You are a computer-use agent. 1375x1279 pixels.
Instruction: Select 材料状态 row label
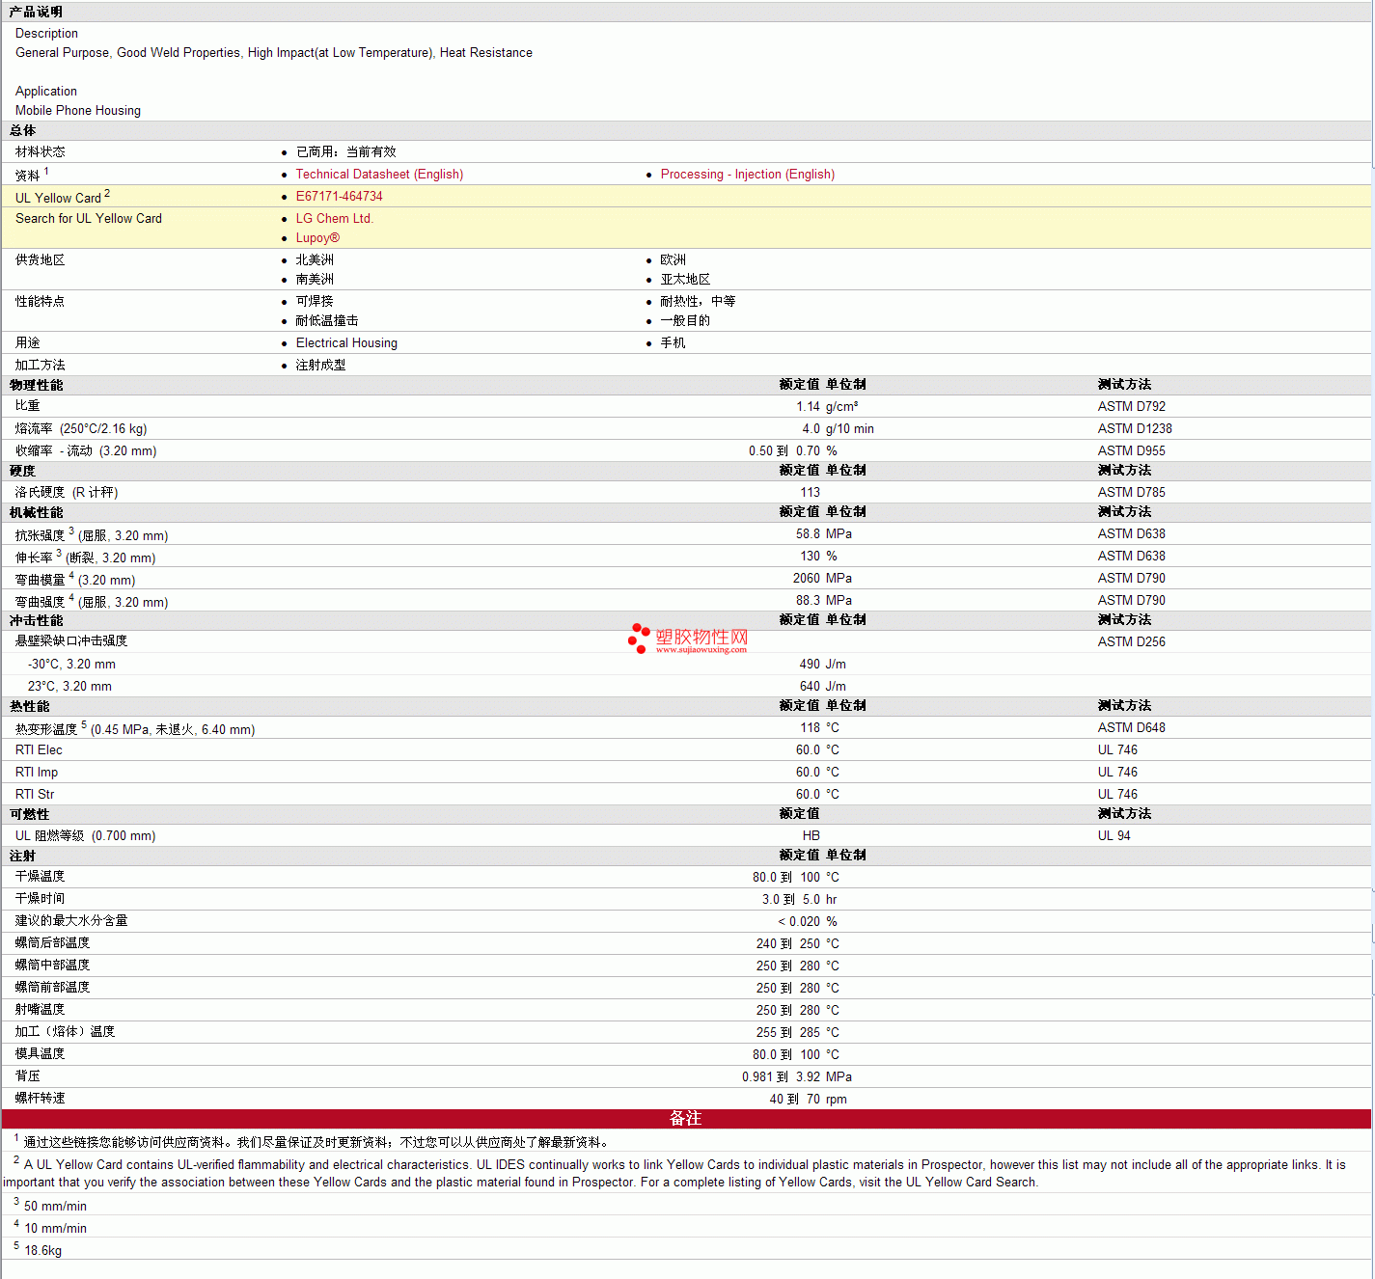pyautogui.click(x=41, y=152)
